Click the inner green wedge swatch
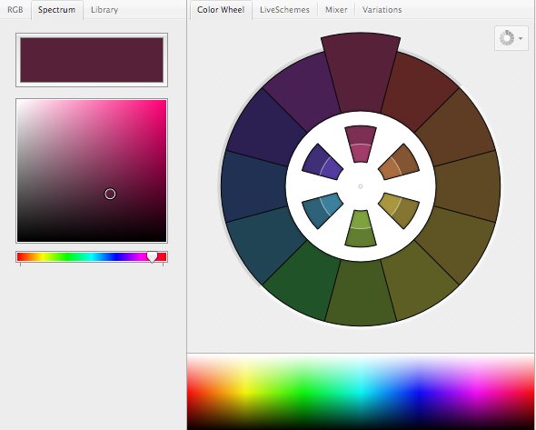This screenshot has width=536, height=430. (361, 228)
